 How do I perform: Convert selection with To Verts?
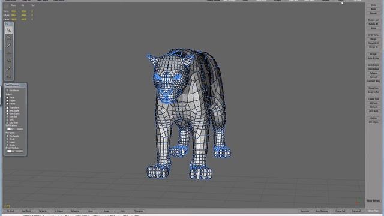[x=43, y=211]
